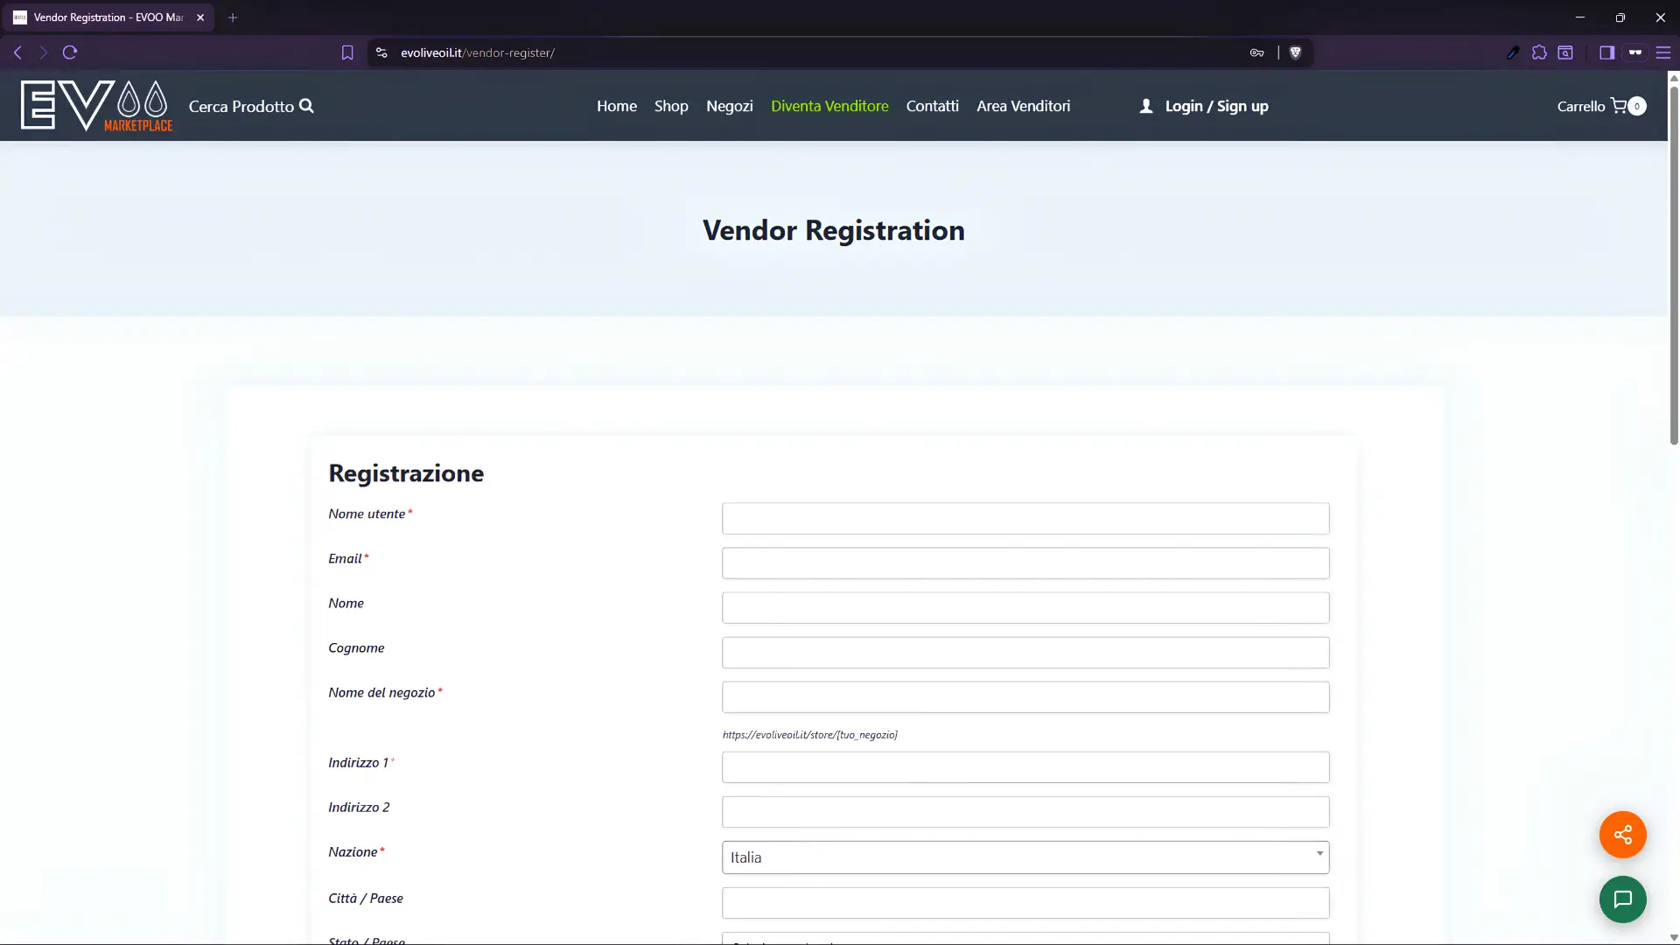Focus the Indirizzo 1 input field
Screen dimensions: 1680x945
(x=1025, y=766)
